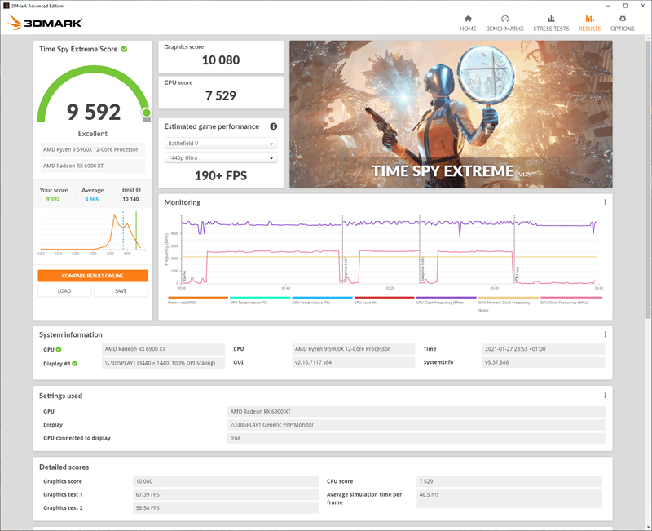Click the GPU connected to display true value
The image size is (652, 531).
coord(416,438)
